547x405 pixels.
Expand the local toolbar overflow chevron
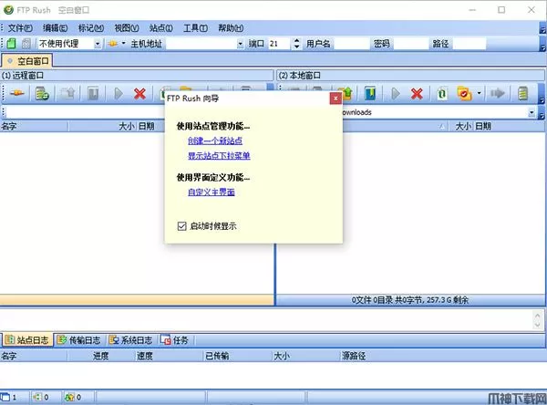(542, 95)
